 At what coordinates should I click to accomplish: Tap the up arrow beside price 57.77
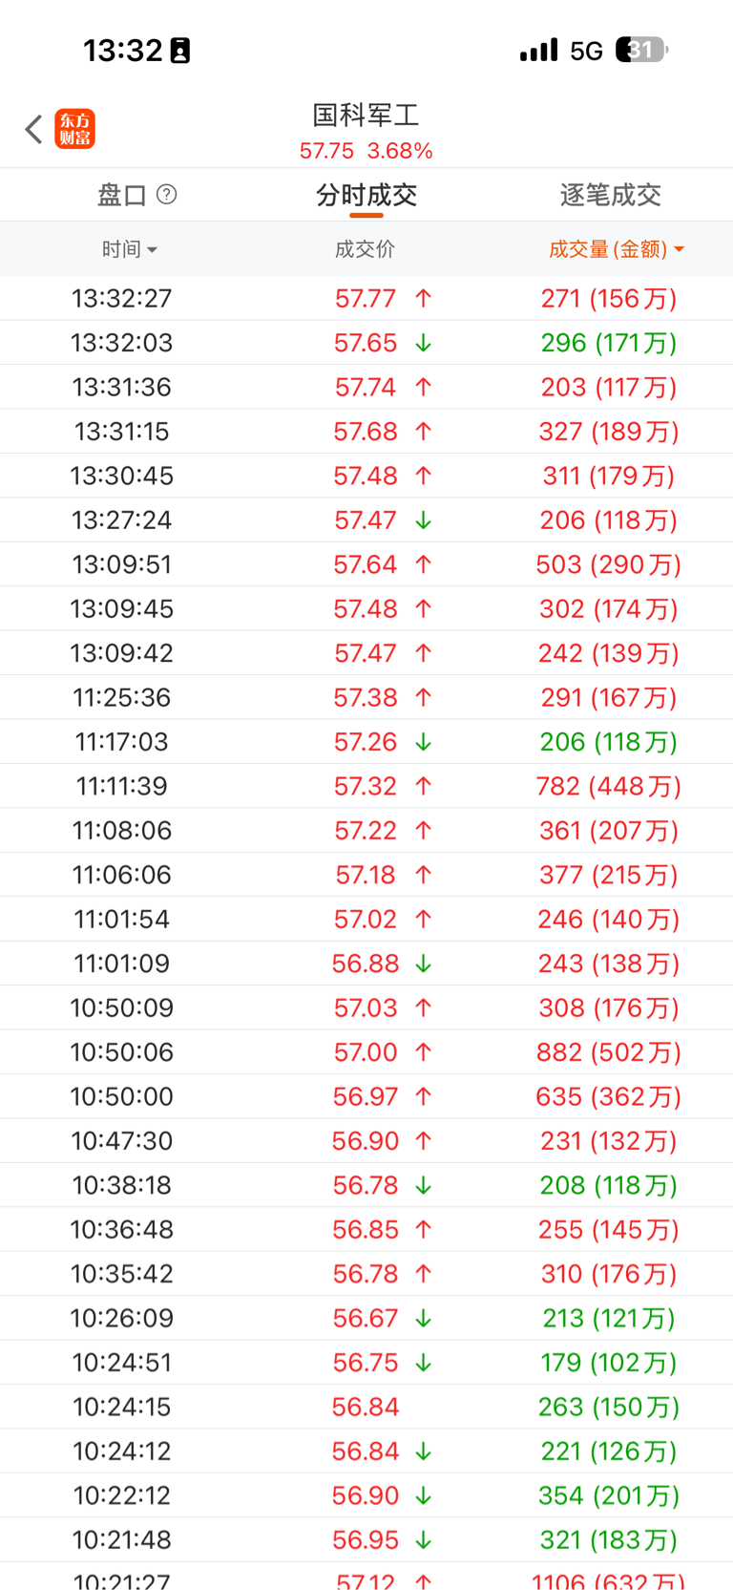[x=424, y=299]
